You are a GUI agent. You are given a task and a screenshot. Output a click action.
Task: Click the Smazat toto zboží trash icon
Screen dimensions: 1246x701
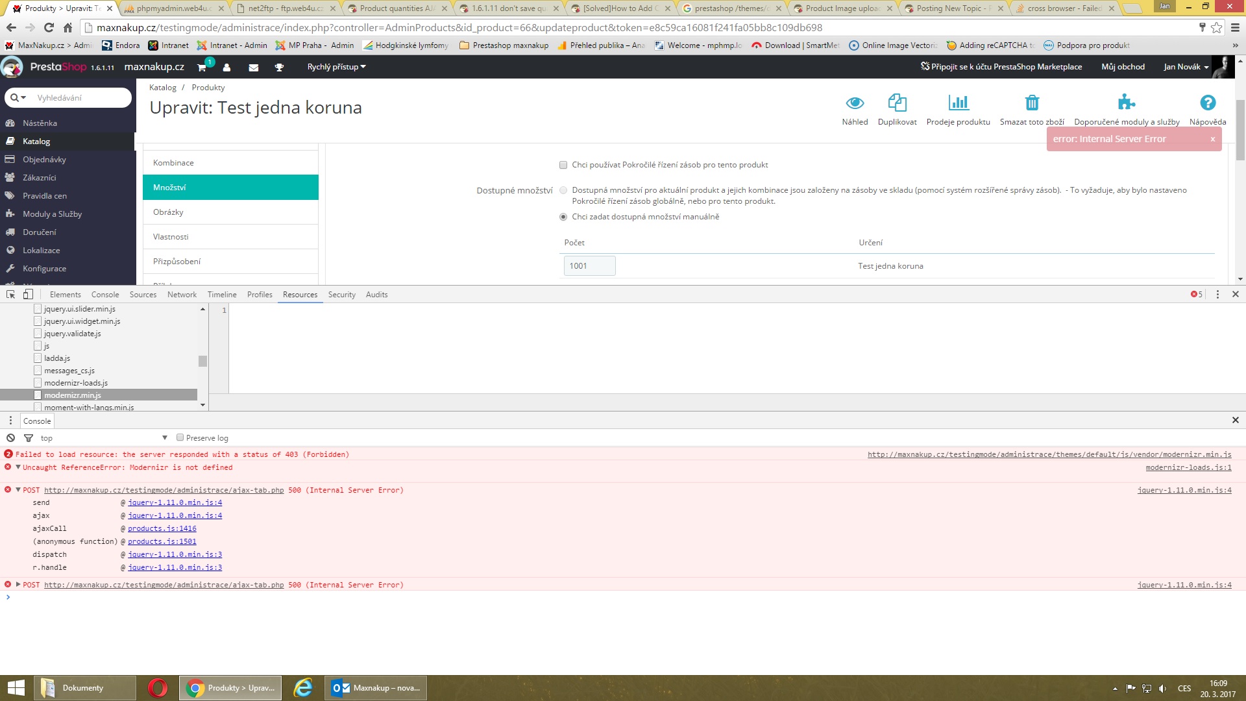(1031, 103)
